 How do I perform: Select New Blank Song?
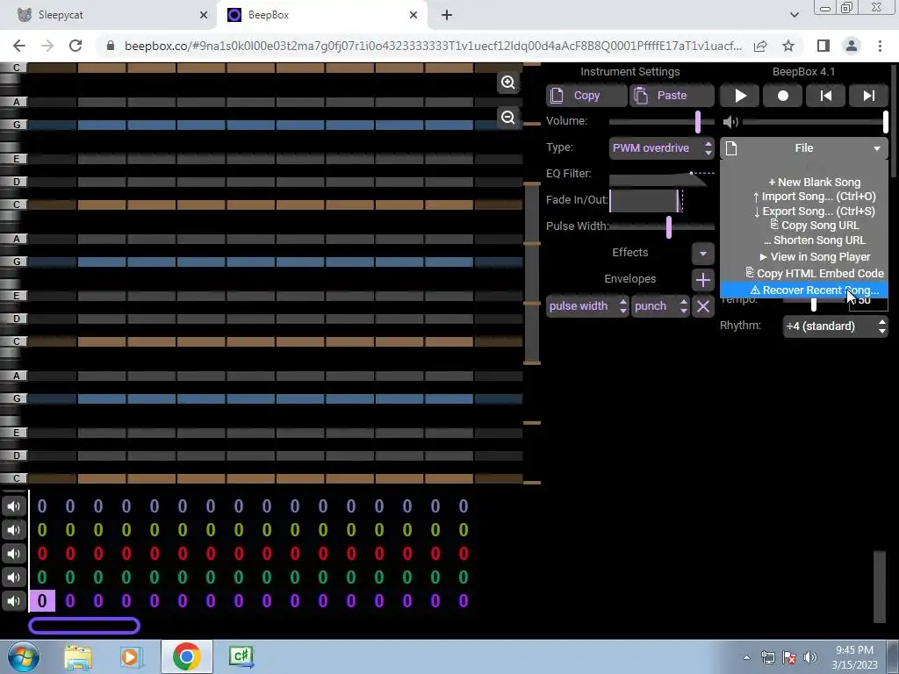[x=804, y=183]
